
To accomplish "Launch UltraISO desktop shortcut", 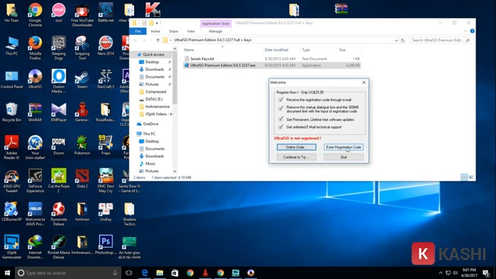I will (x=35, y=79).
